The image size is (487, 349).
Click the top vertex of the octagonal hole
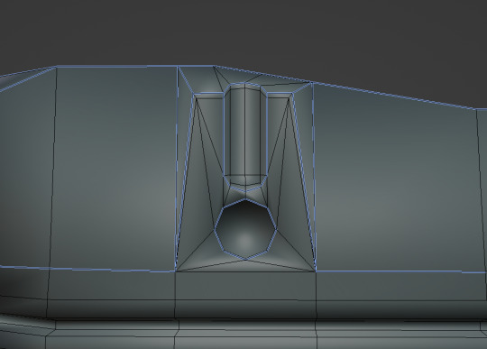tap(245, 200)
